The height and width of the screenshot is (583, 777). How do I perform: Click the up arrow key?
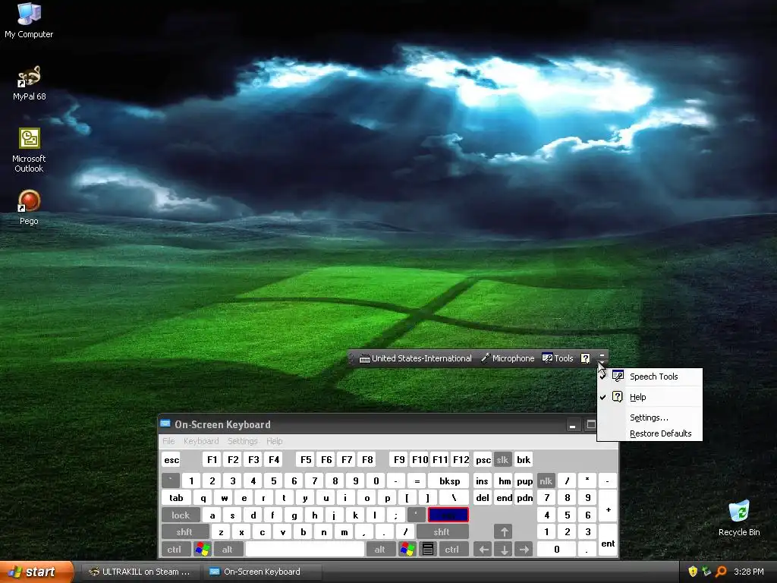[x=504, y=532]
